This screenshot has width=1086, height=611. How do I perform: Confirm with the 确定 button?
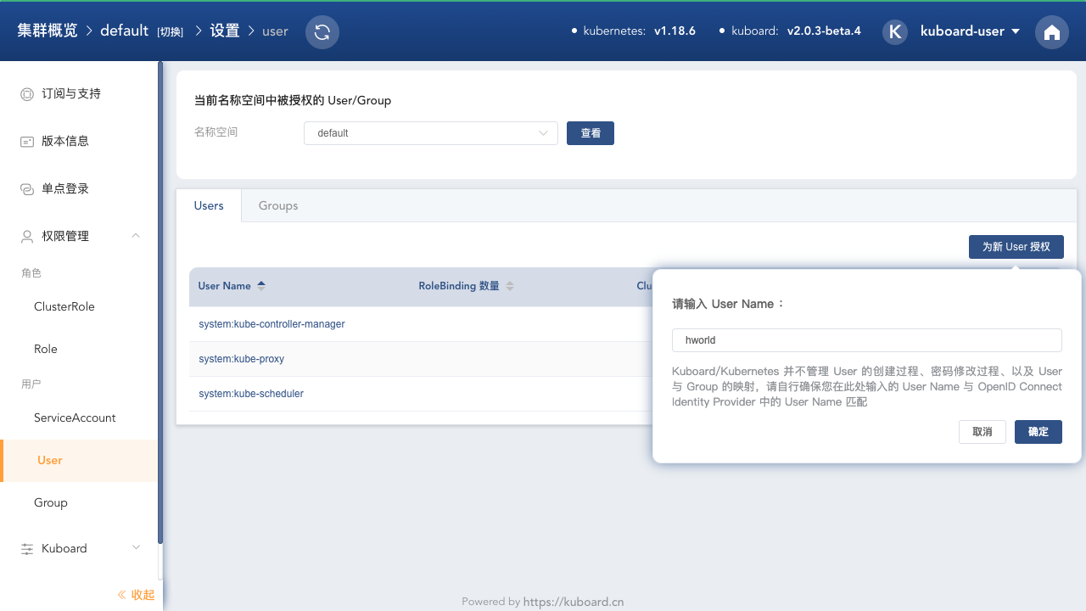[1038, 432]
